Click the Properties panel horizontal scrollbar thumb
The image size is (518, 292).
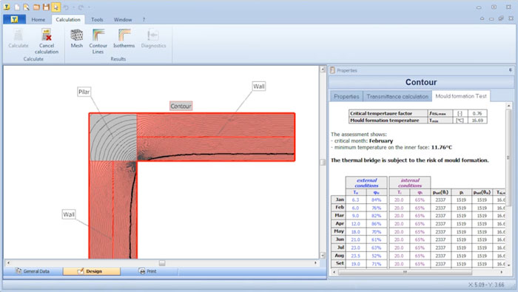(405, 272)
